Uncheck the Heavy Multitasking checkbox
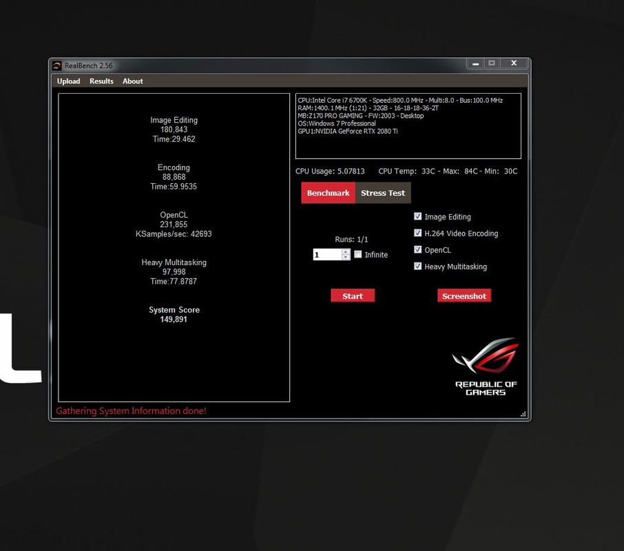This screenshot has height=551, width=624. (x=417, y=266)
